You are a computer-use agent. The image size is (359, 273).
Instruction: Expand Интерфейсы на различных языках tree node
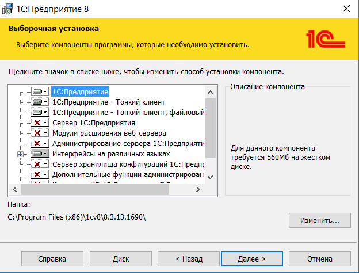[x=21, y=154]
